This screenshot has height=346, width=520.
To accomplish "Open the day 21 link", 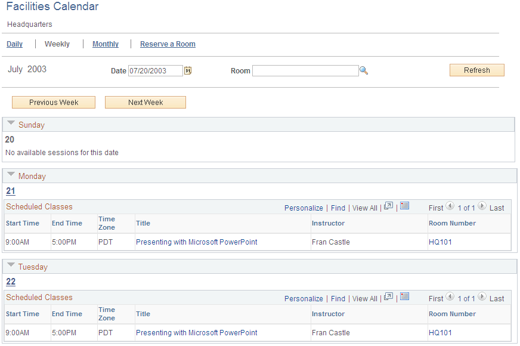I will pos(11,191).
